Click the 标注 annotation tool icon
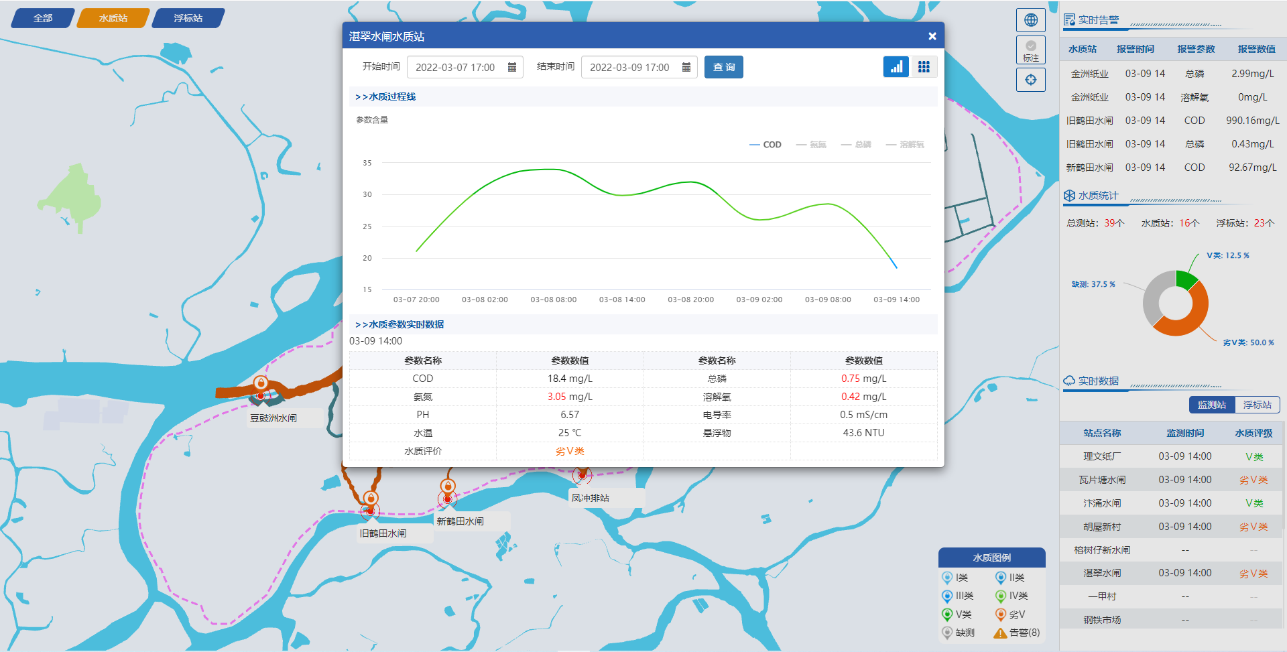Viewport: 1287px width, 652px height. [1031, 50]
